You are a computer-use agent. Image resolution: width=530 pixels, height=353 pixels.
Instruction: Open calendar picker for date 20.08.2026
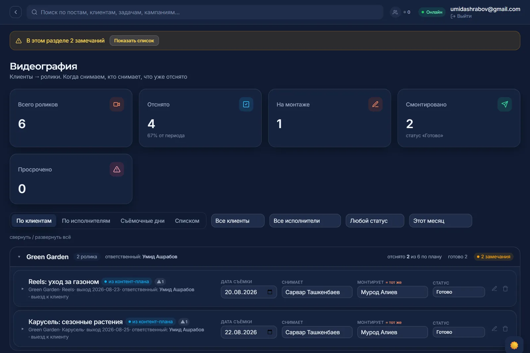[270, 292]
